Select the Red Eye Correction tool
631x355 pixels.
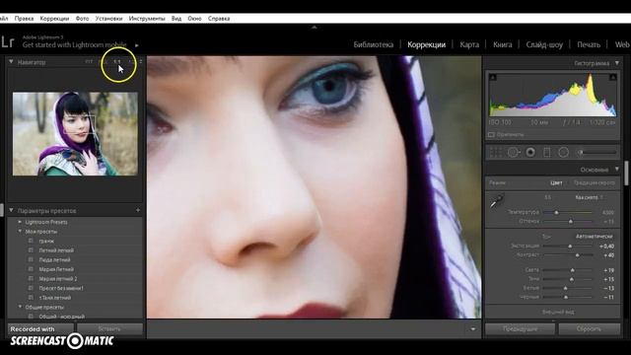(530, 153)
